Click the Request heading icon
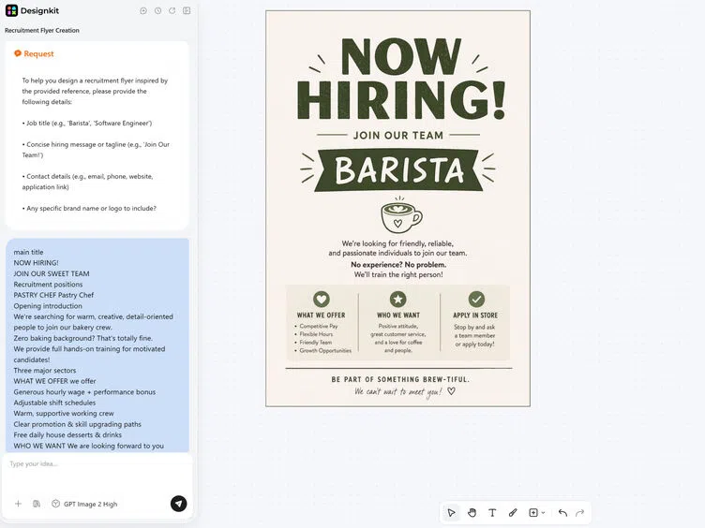705x528 pixels. click(18, 53)
